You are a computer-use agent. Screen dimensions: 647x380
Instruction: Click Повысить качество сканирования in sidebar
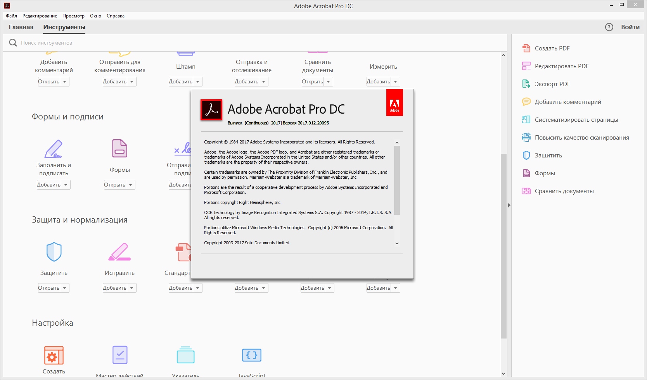(582, 138)
